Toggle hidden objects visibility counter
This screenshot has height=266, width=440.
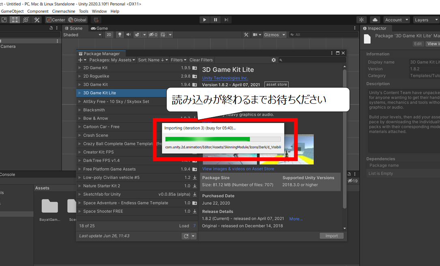[153, 35]
